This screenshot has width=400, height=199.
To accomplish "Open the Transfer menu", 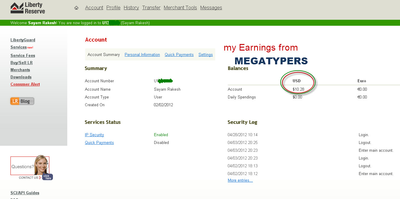I will (151, 8).
